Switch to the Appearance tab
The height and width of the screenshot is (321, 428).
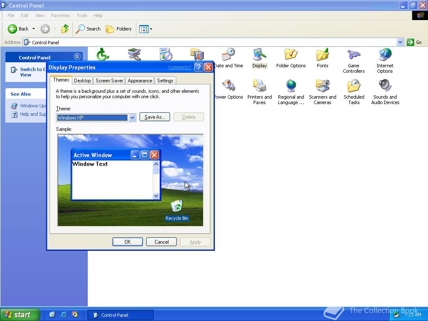140,81
